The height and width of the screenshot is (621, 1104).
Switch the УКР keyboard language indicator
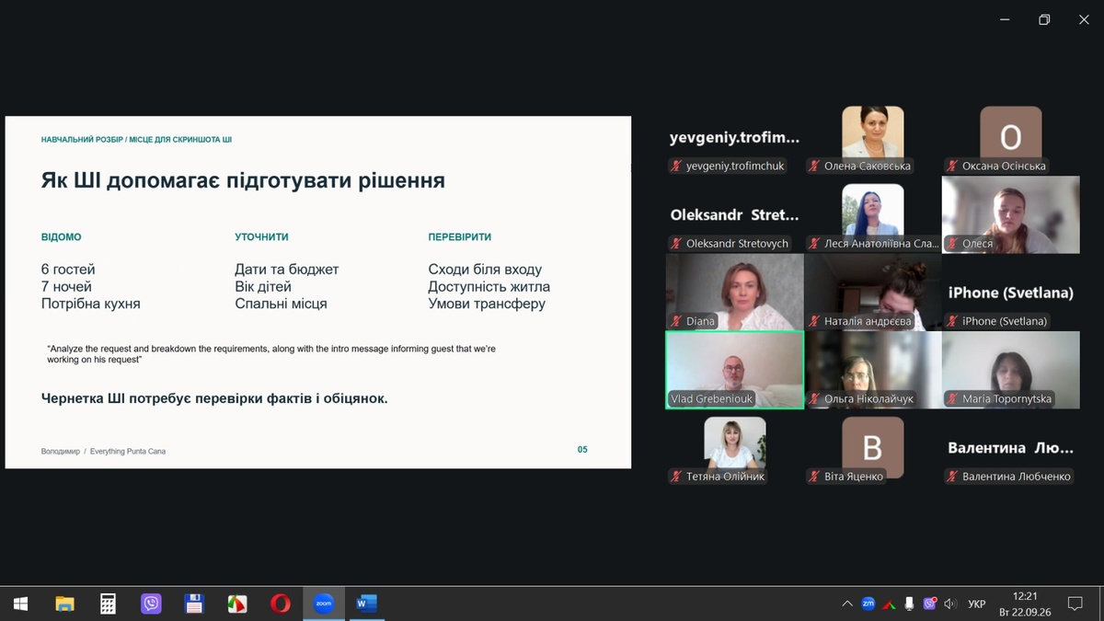977,604
